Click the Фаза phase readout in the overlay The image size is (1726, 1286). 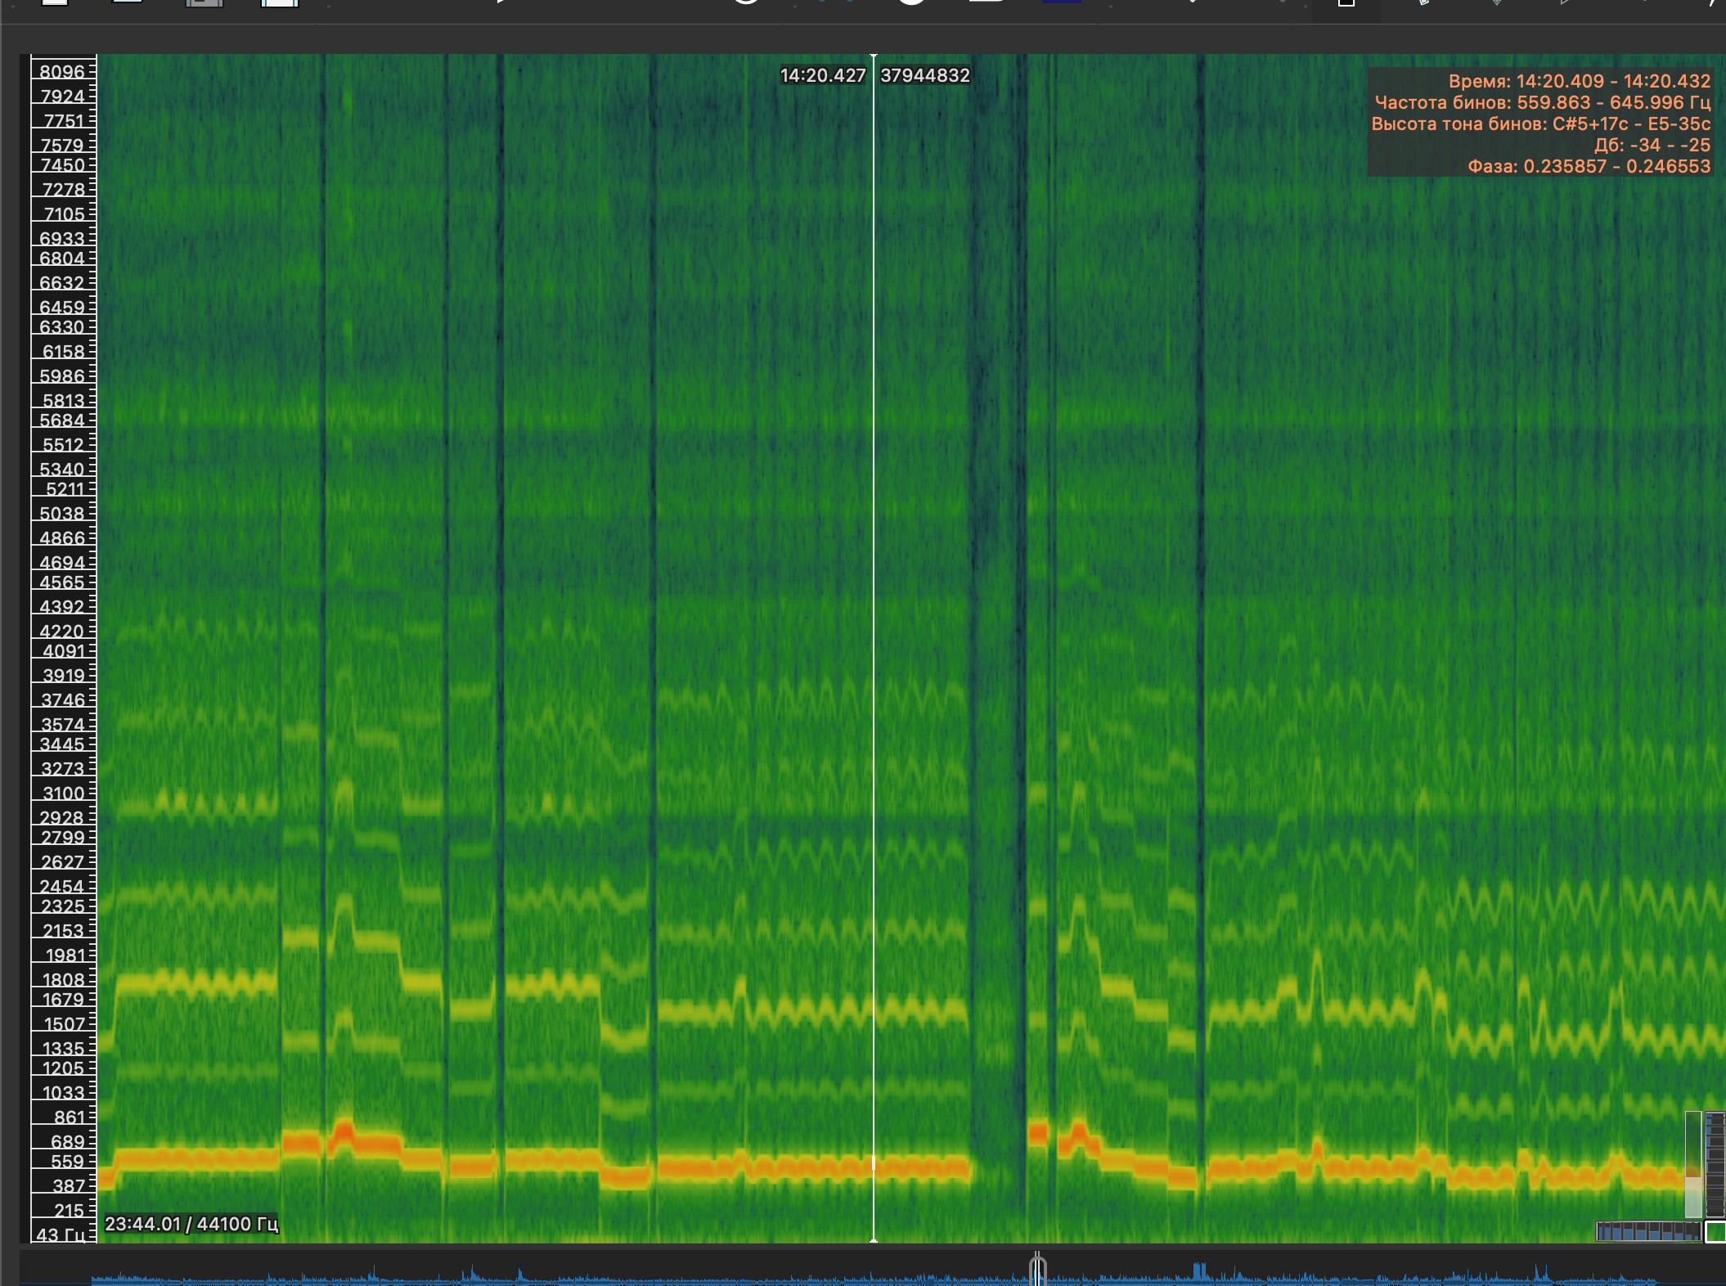coord(1589,166)
